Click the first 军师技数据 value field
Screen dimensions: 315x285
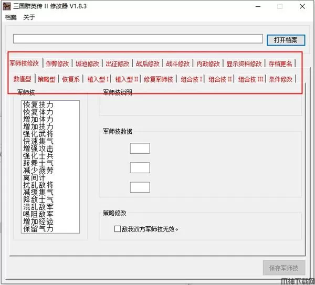140,148
